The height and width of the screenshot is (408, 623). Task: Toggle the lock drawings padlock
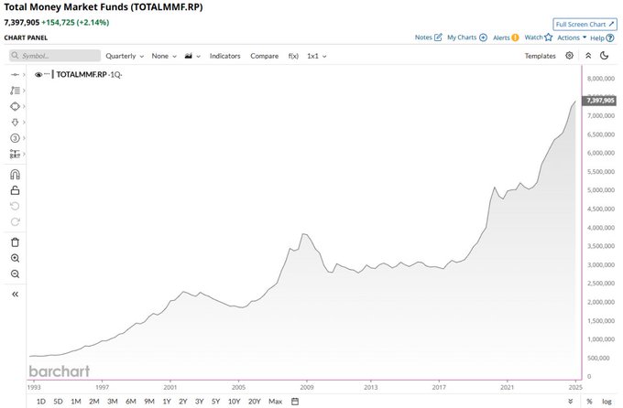(x=15, y=190)
